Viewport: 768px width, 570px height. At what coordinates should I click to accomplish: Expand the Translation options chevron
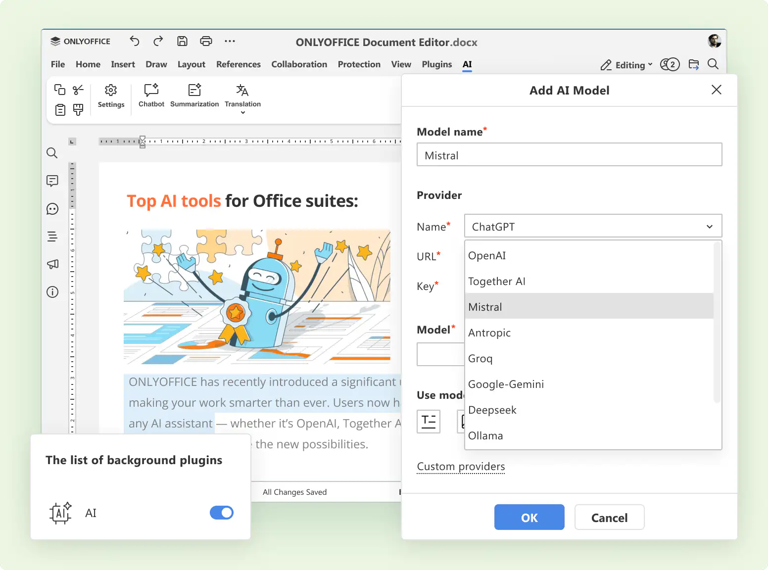pyautogui.click(x=242, y=112)
